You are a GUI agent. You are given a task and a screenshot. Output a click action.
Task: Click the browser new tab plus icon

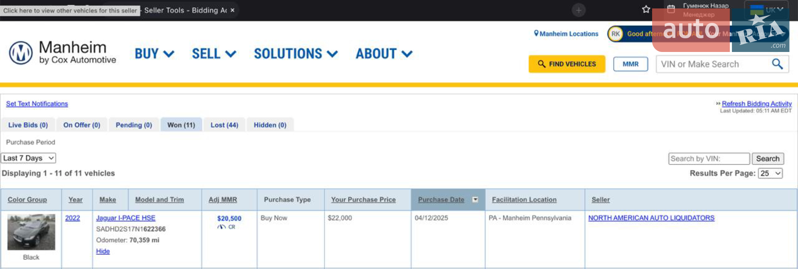(579, 10)
